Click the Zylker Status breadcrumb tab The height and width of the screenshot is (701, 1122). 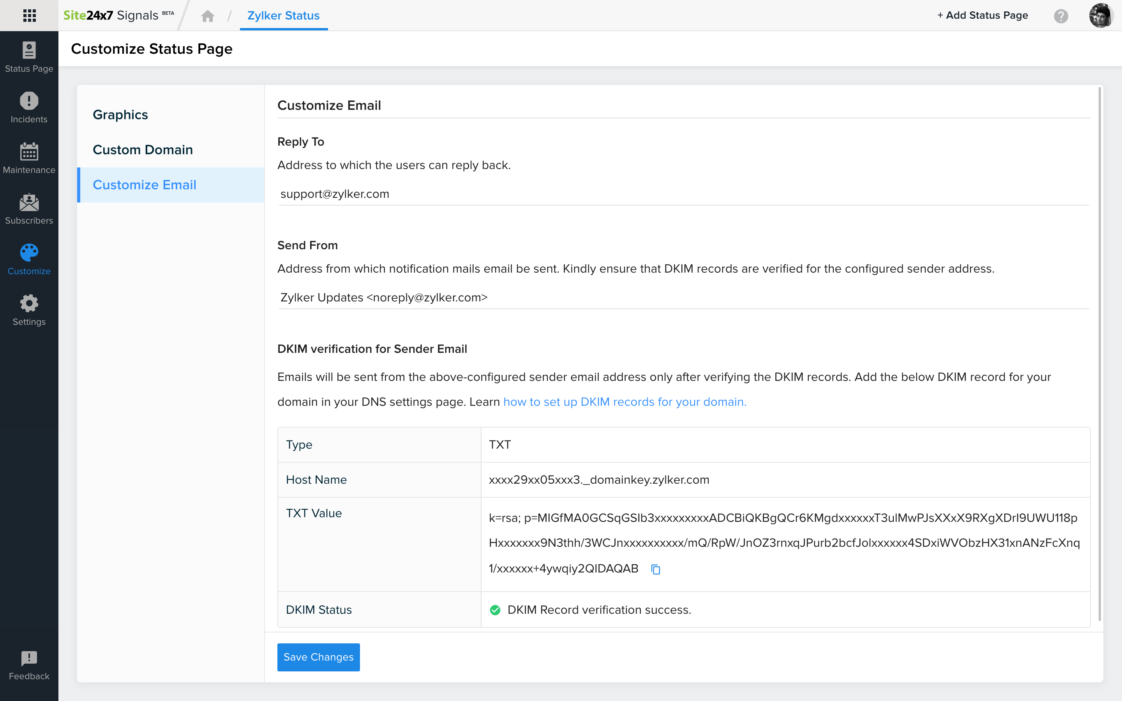tap(283, 15)
